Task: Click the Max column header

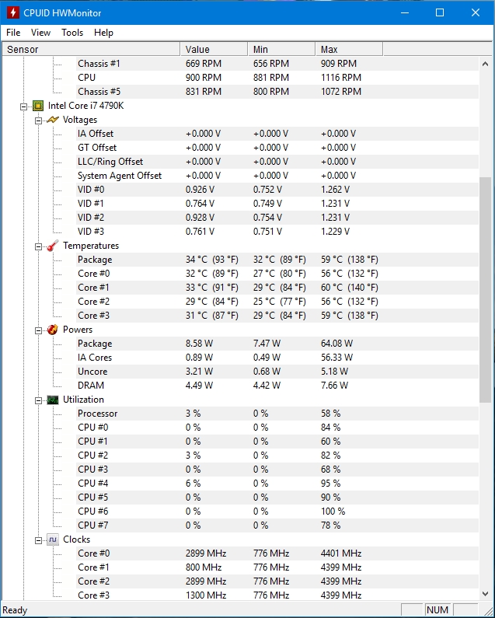Action: [x=349, y=49]
